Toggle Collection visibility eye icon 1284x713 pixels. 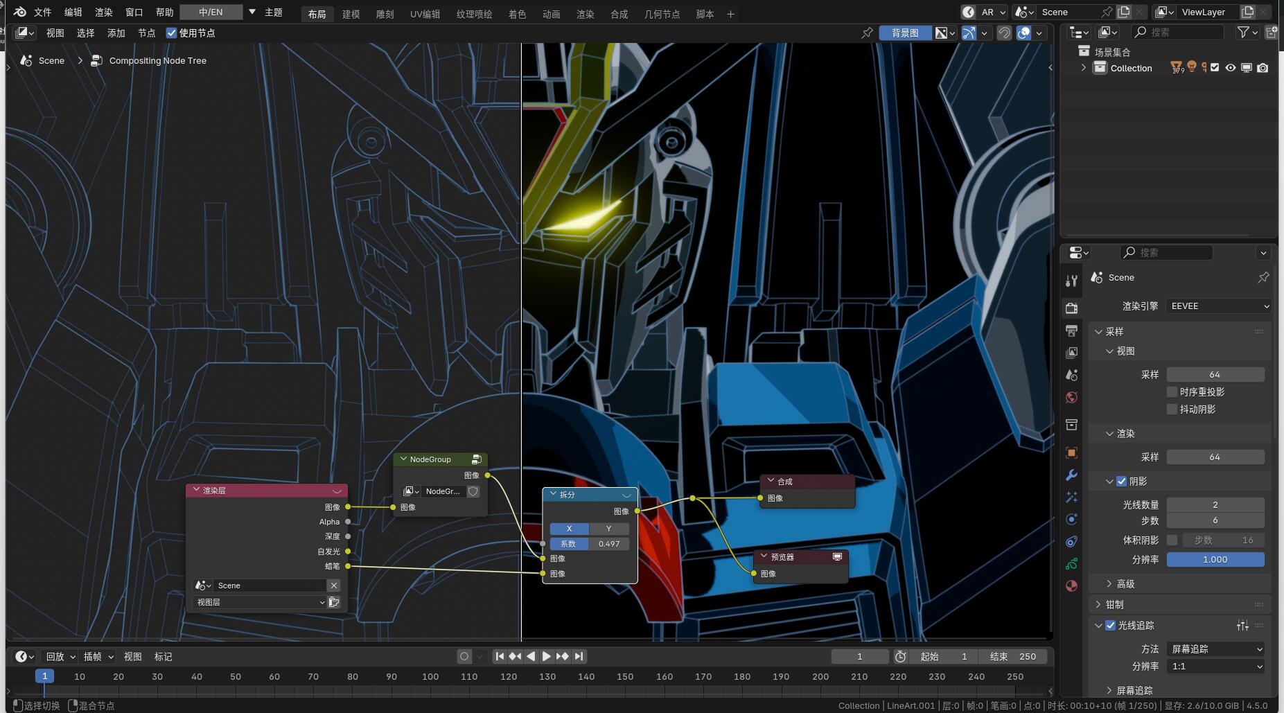coord(1230,68)
